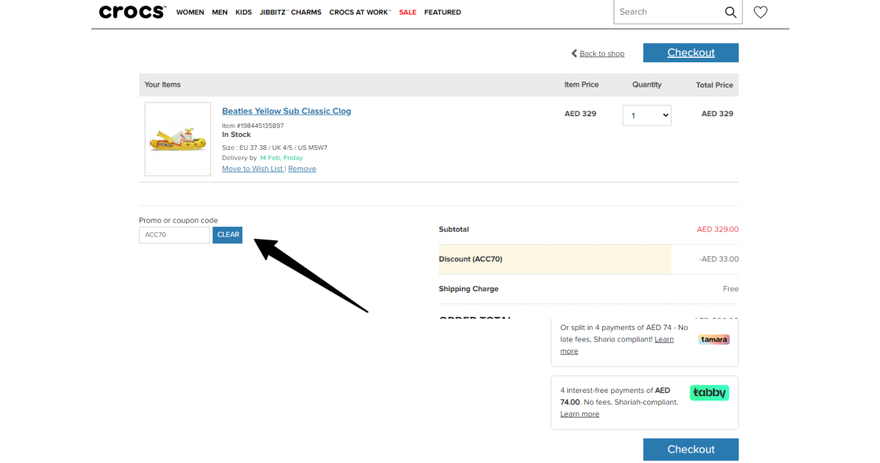Viewport: 880px width, 463px height.
Task: Open the MEN menu
Action: pos(220,12)
